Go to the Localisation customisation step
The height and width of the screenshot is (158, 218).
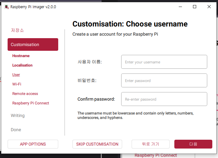(x=22, y=65)
